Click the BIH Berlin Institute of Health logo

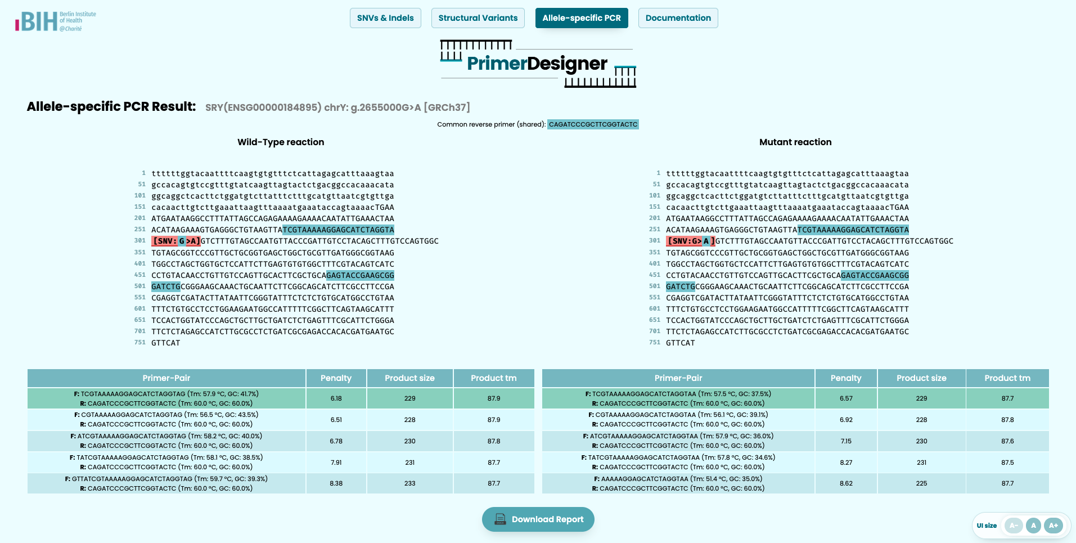[x=56, y=21]
